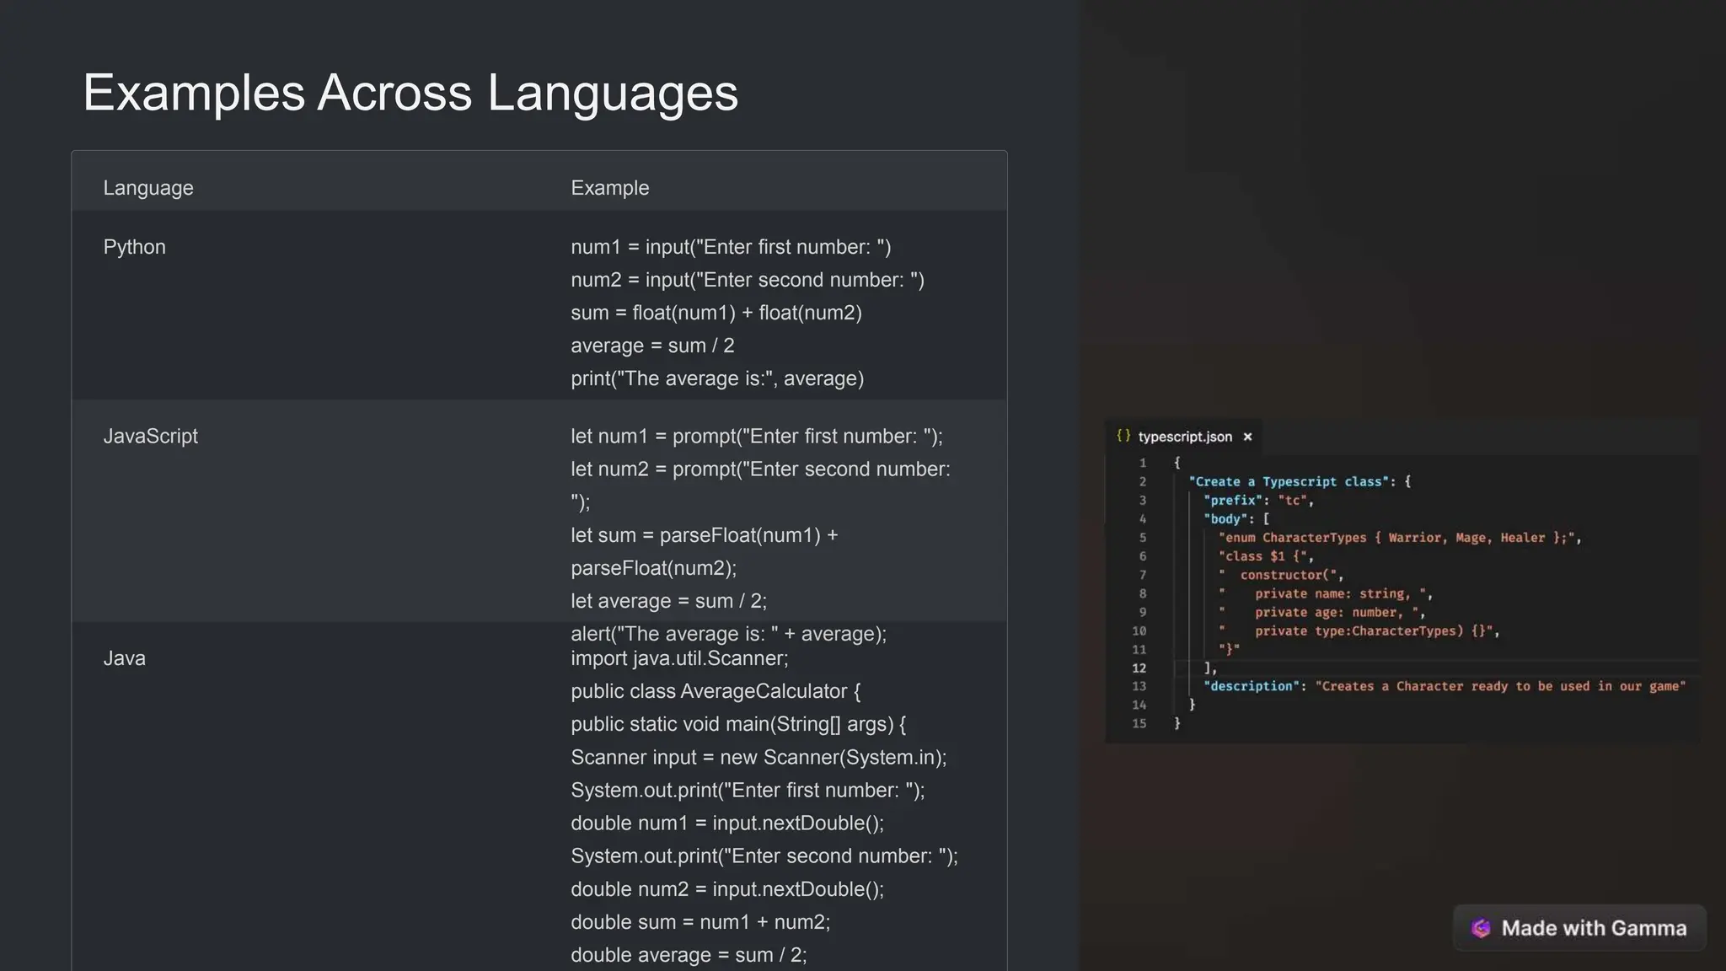Click the "Create a Typescript class" key
1726x971 pixels.
pyautogui.click(x=1289, y=482)
